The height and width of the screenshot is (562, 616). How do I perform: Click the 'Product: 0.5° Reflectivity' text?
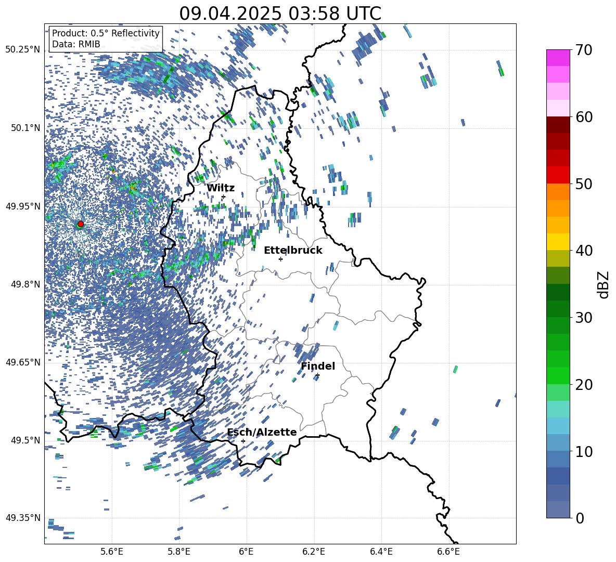(106, 33)
